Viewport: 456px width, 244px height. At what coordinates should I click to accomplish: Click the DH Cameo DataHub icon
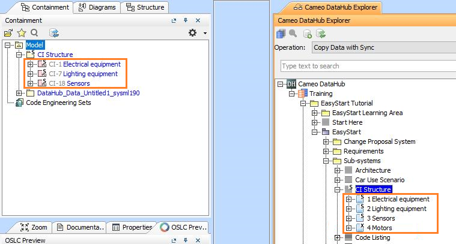pos(291,84)
